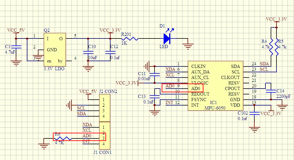This screenshot has height=160, width=294.
Task: Select the AUX_DA pin name
Action: click(200, 72)
